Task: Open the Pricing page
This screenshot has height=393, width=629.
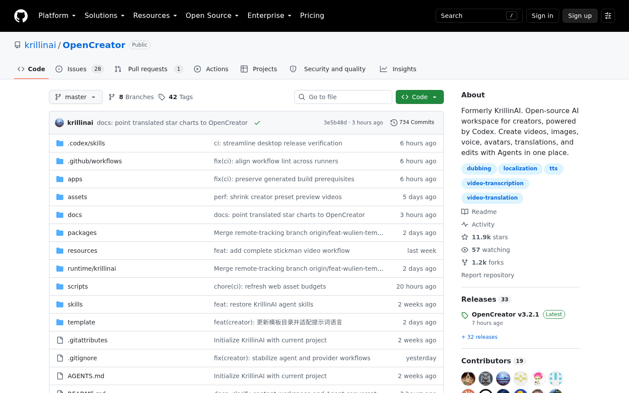Action: [312, 16]
